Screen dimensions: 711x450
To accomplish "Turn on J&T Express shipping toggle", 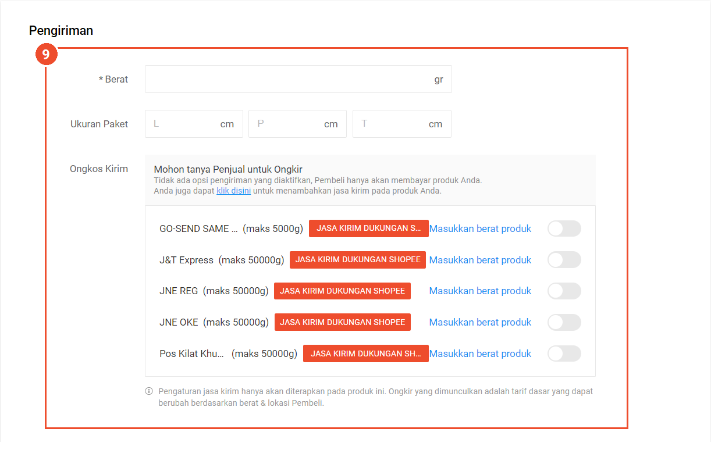I will coord(564,260).
